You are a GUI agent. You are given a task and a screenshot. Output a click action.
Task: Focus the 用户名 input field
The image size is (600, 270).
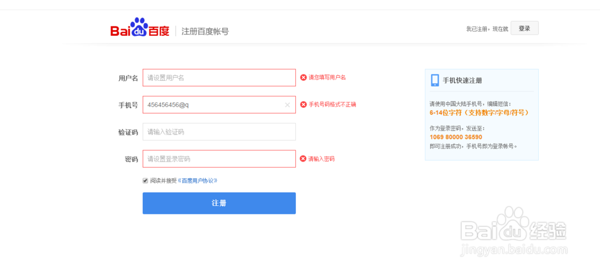(x=219, y=77)
